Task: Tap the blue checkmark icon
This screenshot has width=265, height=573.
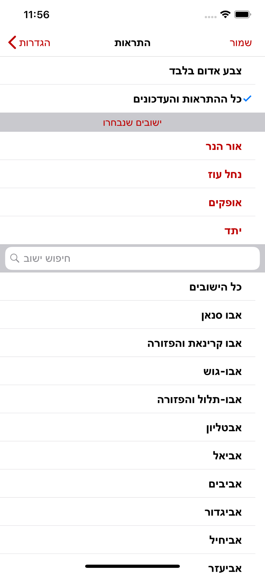Action: tap(247, 99)
